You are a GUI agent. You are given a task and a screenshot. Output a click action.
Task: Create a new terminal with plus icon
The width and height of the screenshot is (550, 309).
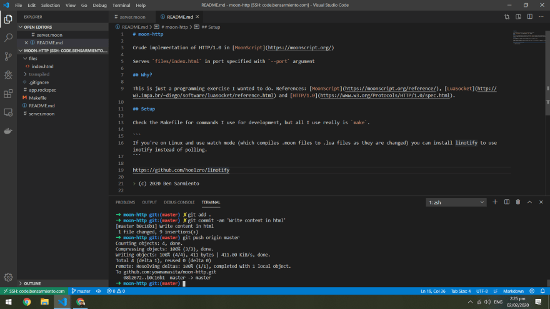pos(495,202)
